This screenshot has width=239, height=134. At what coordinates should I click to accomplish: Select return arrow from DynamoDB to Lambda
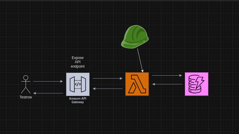tap(167, 84)
